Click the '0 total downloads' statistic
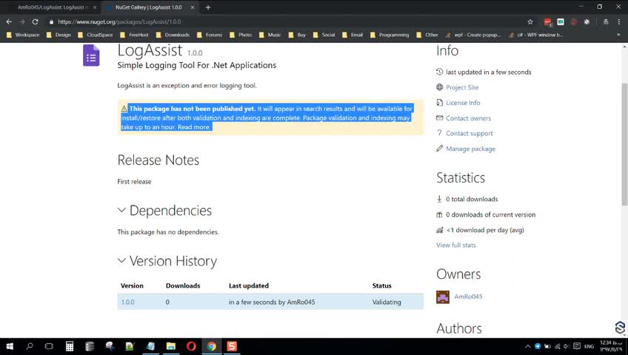Screen dimensions: 628x355 [472, 199]
